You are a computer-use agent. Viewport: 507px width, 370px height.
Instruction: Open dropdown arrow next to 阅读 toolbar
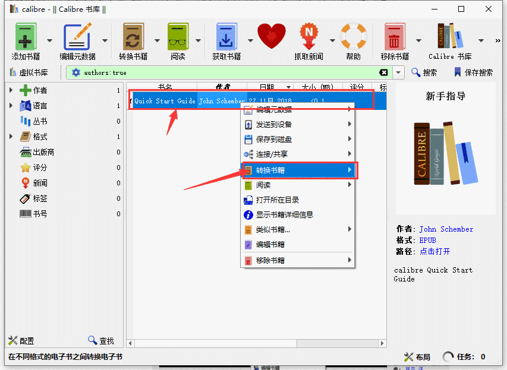pos(198,40)
